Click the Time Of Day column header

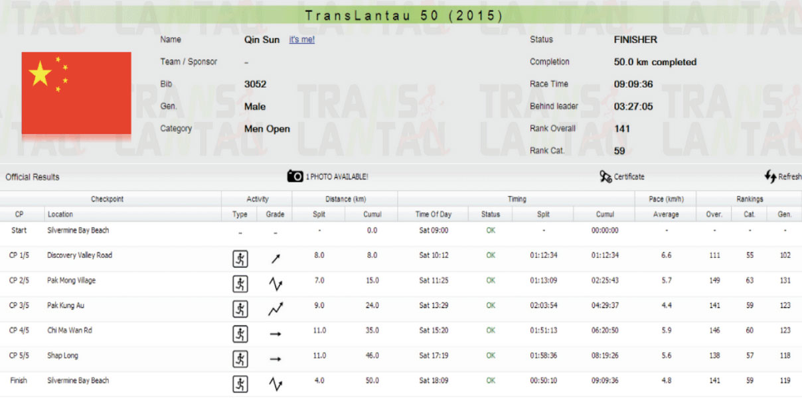click(434, 214)
